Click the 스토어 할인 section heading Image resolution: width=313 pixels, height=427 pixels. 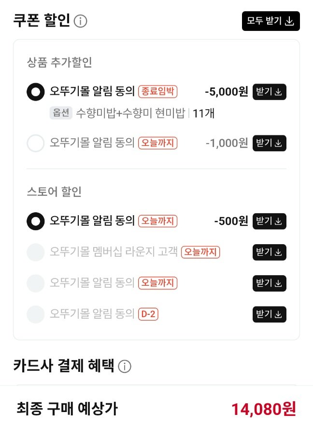(x=54, y=191)
